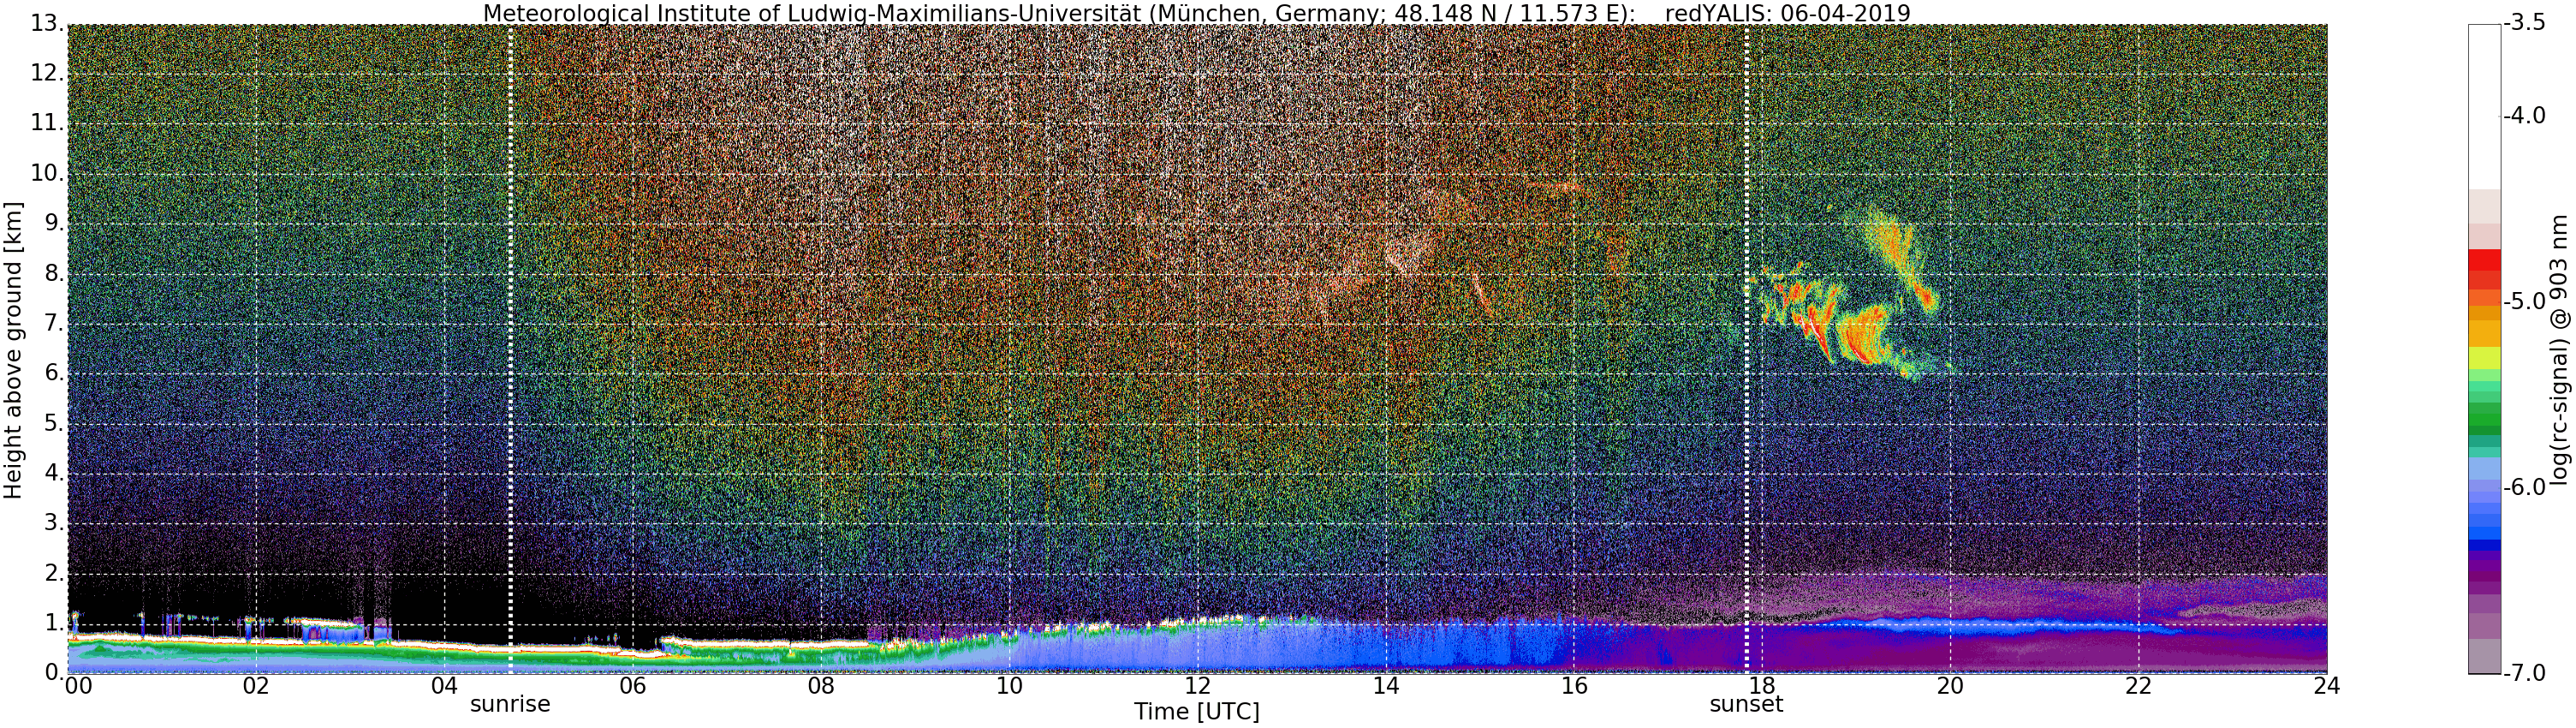
Task: Click the time-axis tick label '00'
Action: click(x=78, y=686)
